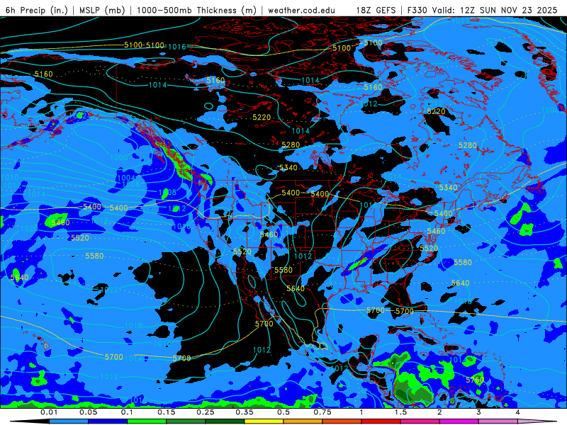
Task: Select the dark green 0.25–0.35 legend swatch
Action: (x=225, y=421)
